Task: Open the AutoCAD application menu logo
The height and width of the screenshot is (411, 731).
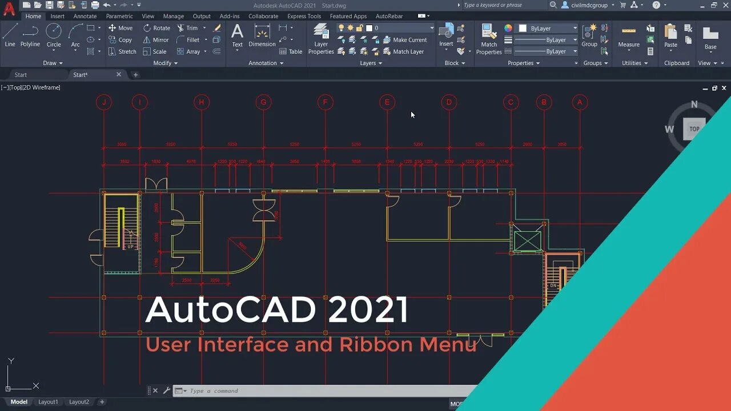Action: [x=9, y=8]
